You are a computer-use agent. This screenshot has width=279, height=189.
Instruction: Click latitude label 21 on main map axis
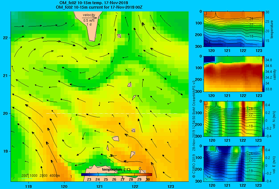point(5,76)
